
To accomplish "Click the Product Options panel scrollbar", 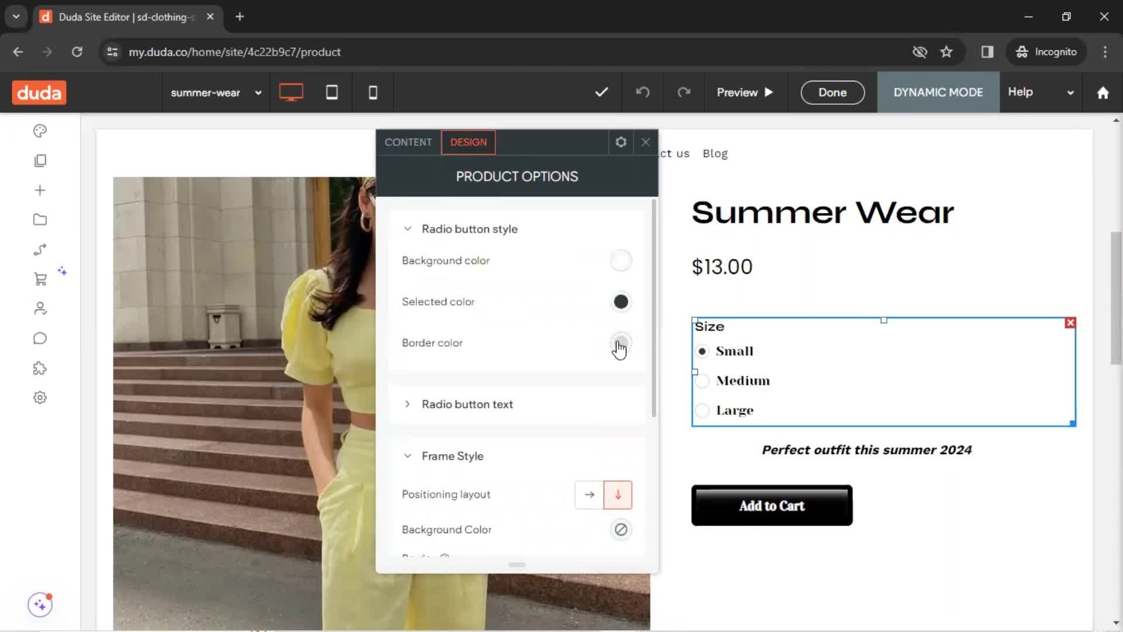I will click(x=654, y=308).
